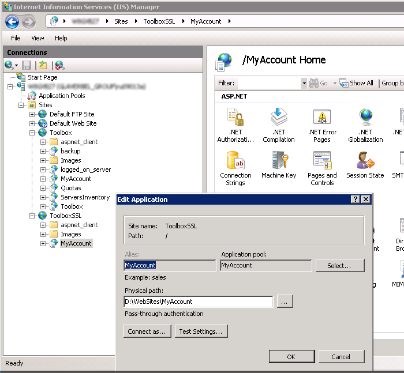Open .NET Globalization feature icon
Screen dimensions: 404x373
point(365,125)
